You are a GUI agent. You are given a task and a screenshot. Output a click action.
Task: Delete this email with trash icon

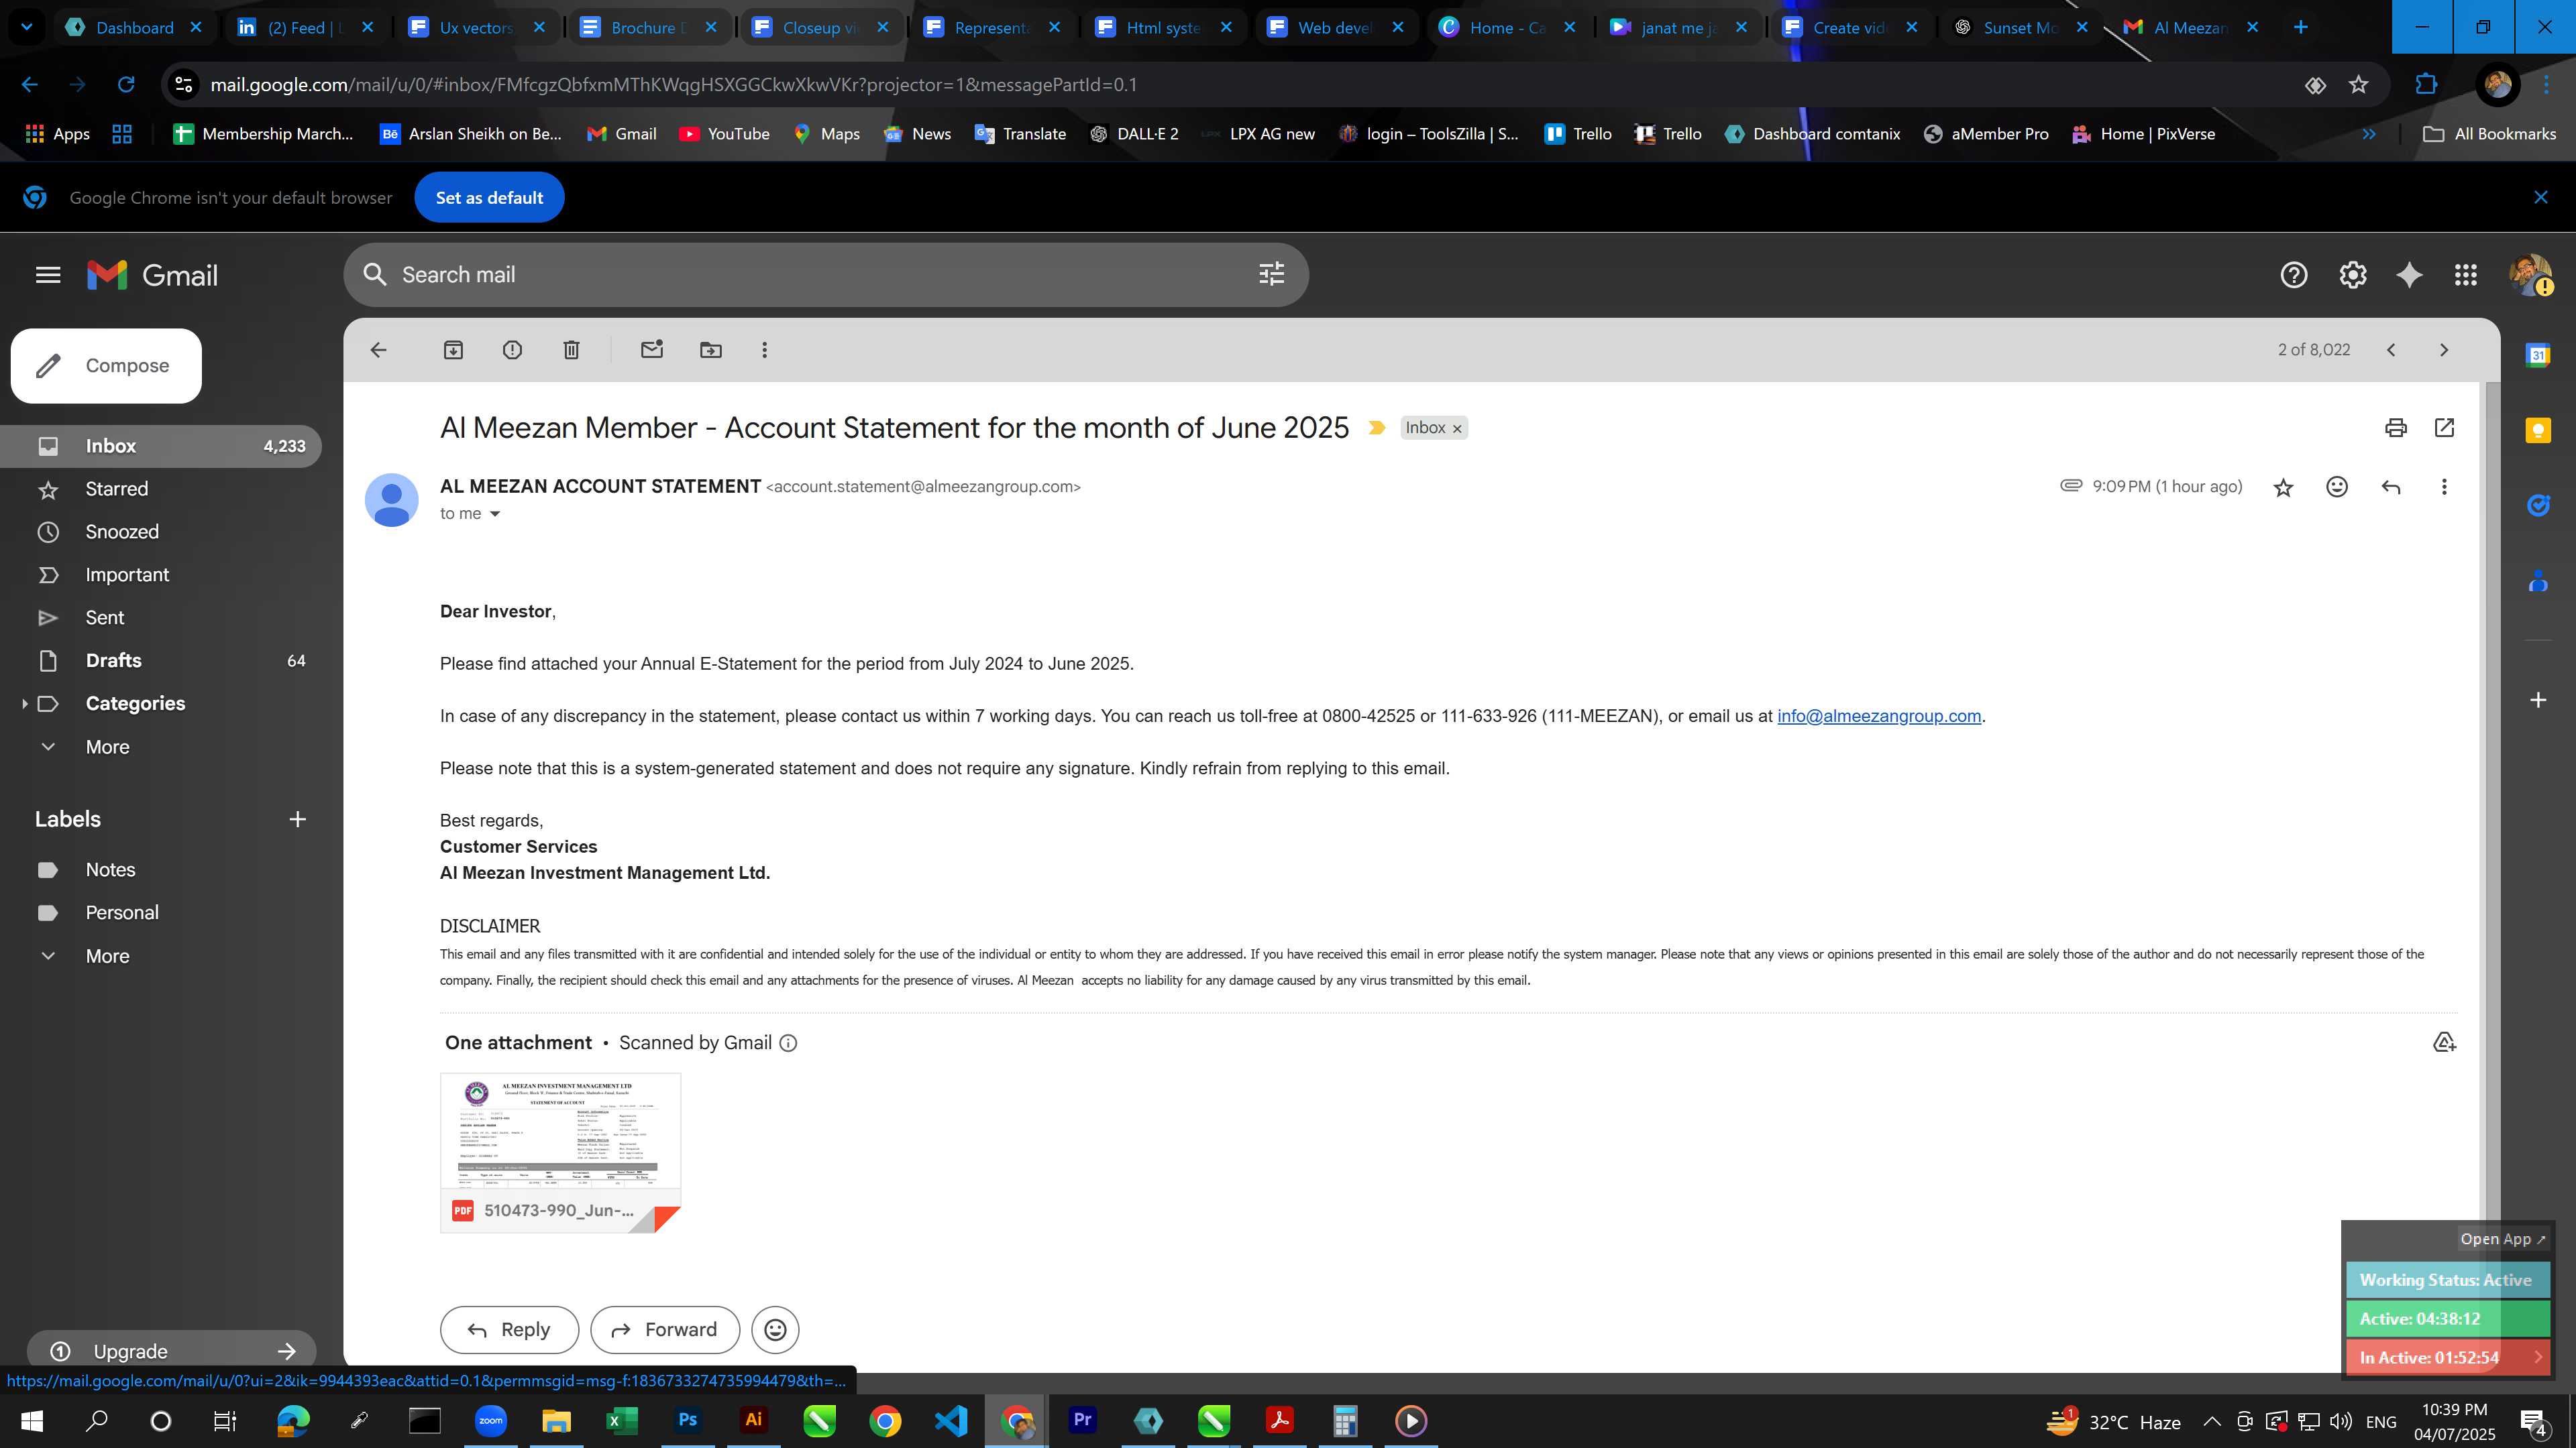[571, 350]
